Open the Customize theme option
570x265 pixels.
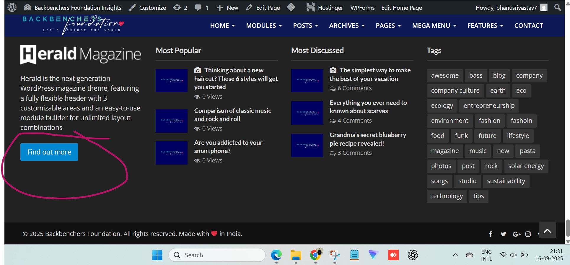147,8
